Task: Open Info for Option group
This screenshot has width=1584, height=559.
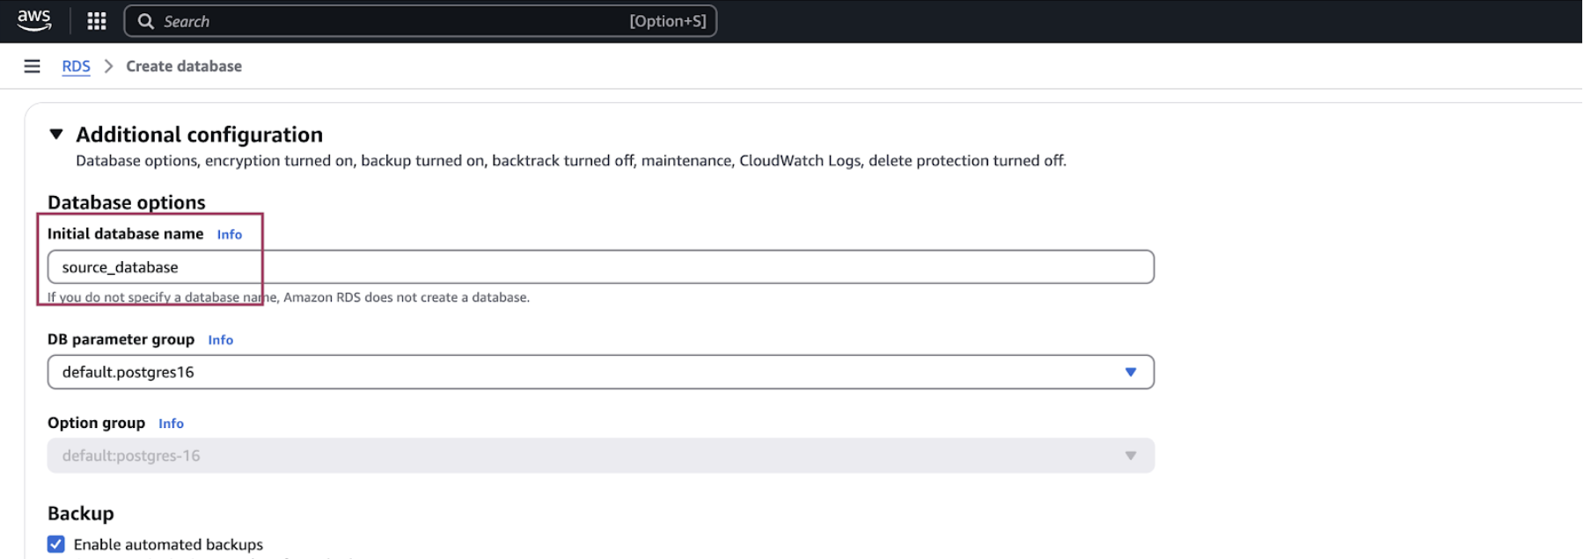Action: click(172, 424)
